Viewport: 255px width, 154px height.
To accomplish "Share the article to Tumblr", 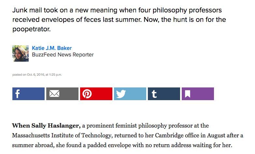I will coord(164,94).
